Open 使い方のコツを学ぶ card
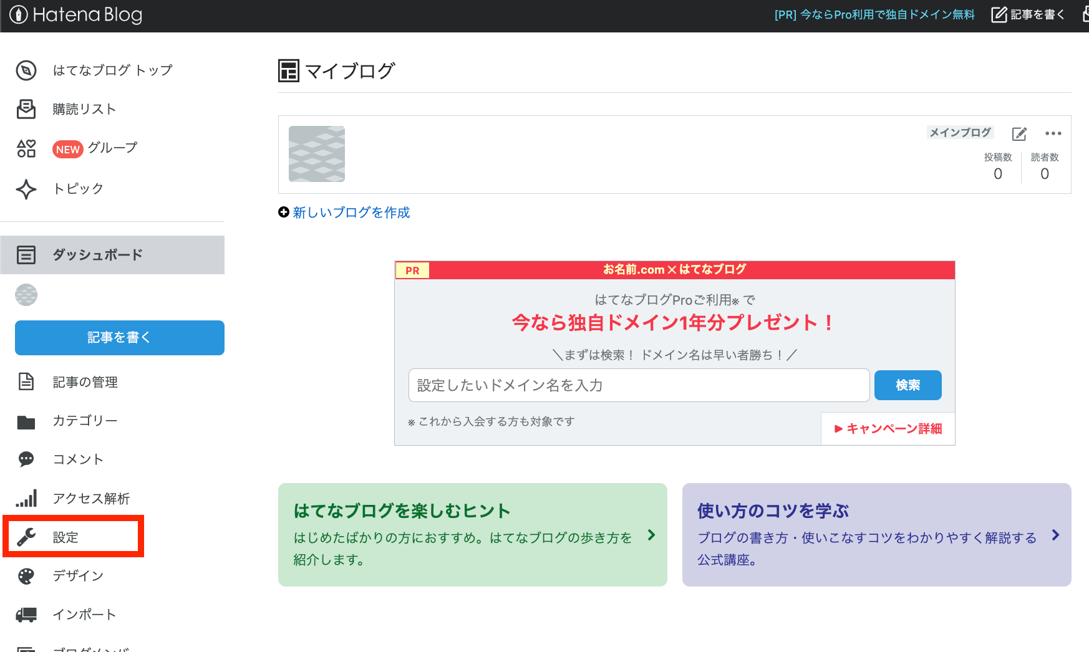 [x=877, y=535]
